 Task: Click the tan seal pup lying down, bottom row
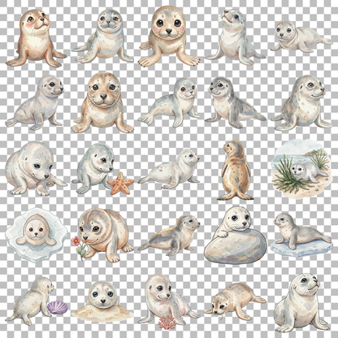point(235,301)
